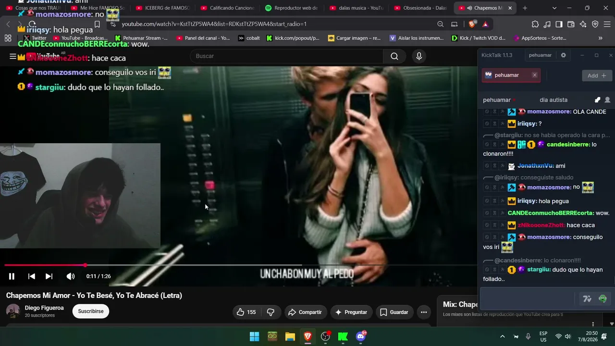Viewport: 615px width, 346px height.
Task: Skip to the previous video
Action: pyautogui.click(x=32, y=276)
